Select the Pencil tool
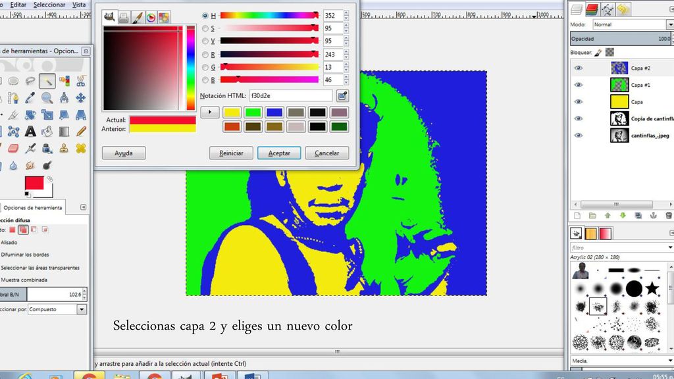This screenshot has width=674, height=379. coord(81,132)
